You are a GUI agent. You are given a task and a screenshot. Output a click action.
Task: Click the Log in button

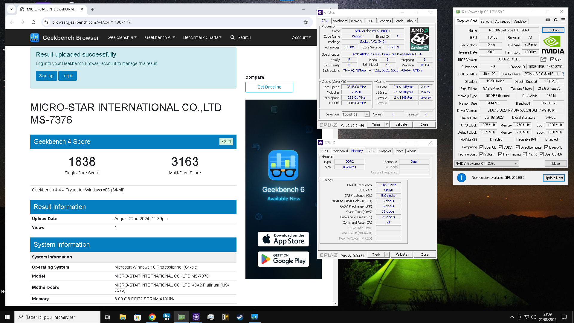(x=67, y=76)
